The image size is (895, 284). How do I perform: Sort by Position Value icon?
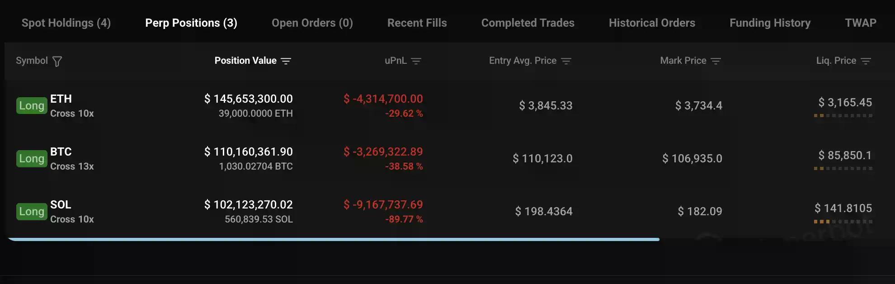point(286,61)
